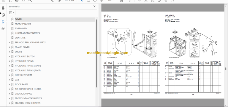Select the BREAKER, CRUSHER PARTS bookmark label
Viewport: 228px width, 107px height.
point(28,103)
